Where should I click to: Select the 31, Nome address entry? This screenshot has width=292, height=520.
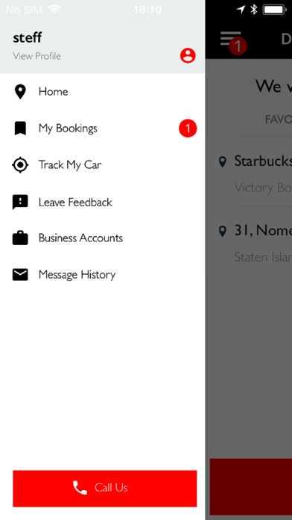[x=255, y=243]
